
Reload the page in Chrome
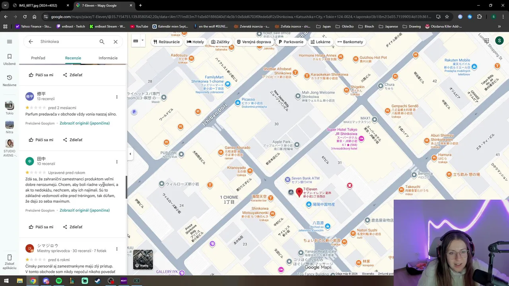click(25, 17)
